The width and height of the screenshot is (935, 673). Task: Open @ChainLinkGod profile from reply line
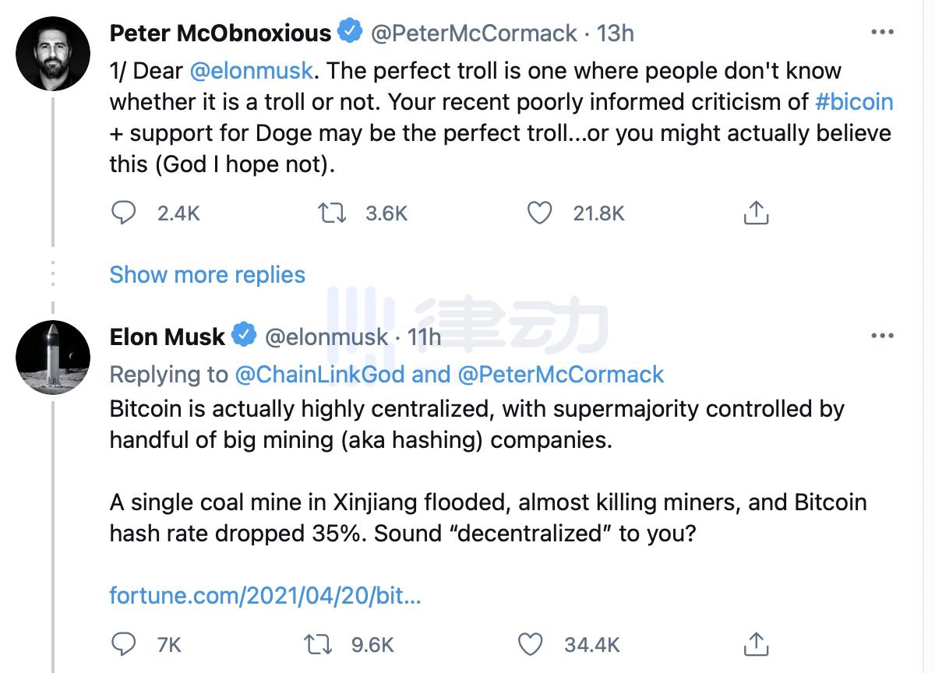point(319,374)
